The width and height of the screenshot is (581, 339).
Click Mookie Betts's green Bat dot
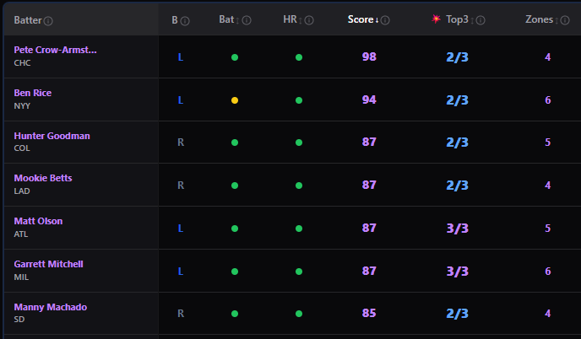pos(235,186)
